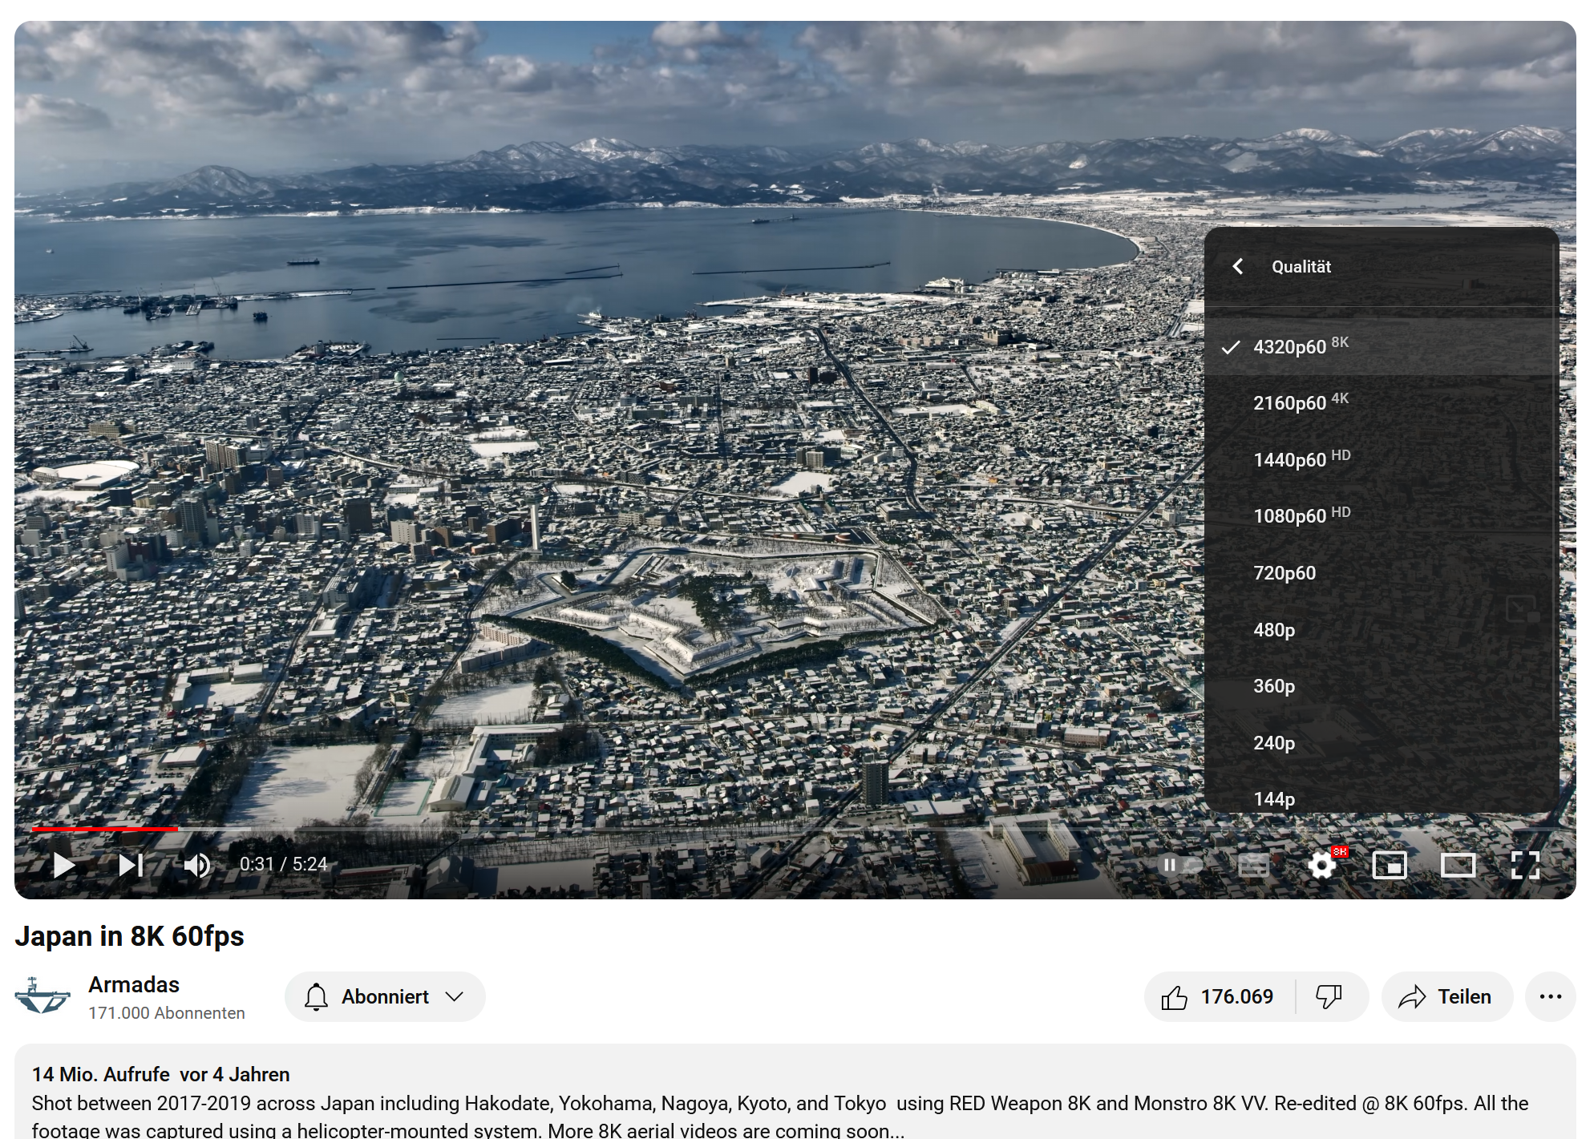Enter fullscreen mode
1594x1139 pixels.
point(1524,865)
